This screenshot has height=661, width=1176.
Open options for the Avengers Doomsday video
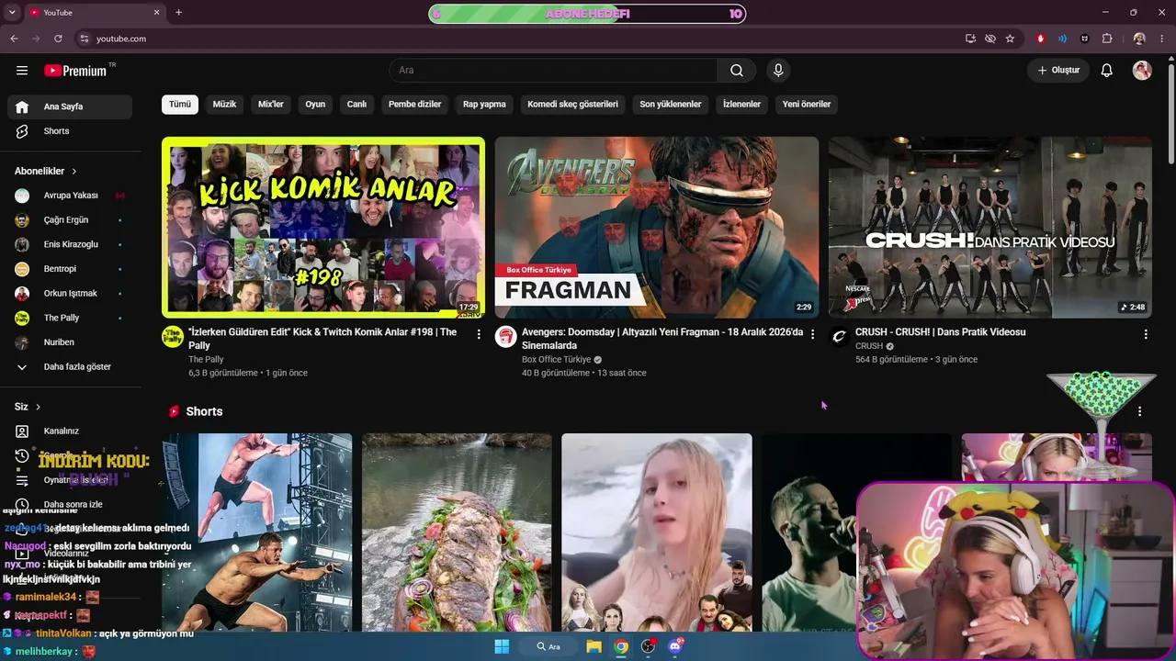(812, 334)
